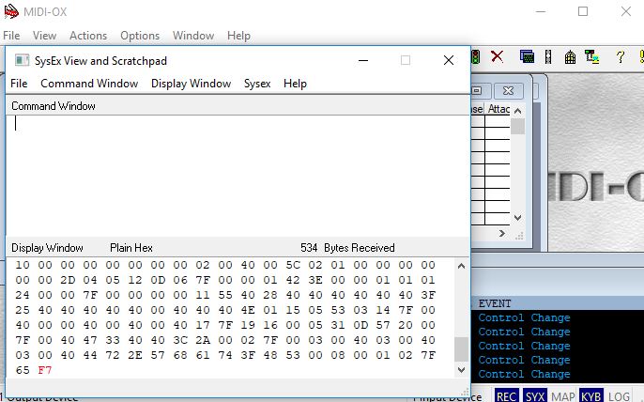Open the MIDI-OX Window menu
Image resolution: width=644 pixels, height=402 pixels.
click(x=193, y=36)
